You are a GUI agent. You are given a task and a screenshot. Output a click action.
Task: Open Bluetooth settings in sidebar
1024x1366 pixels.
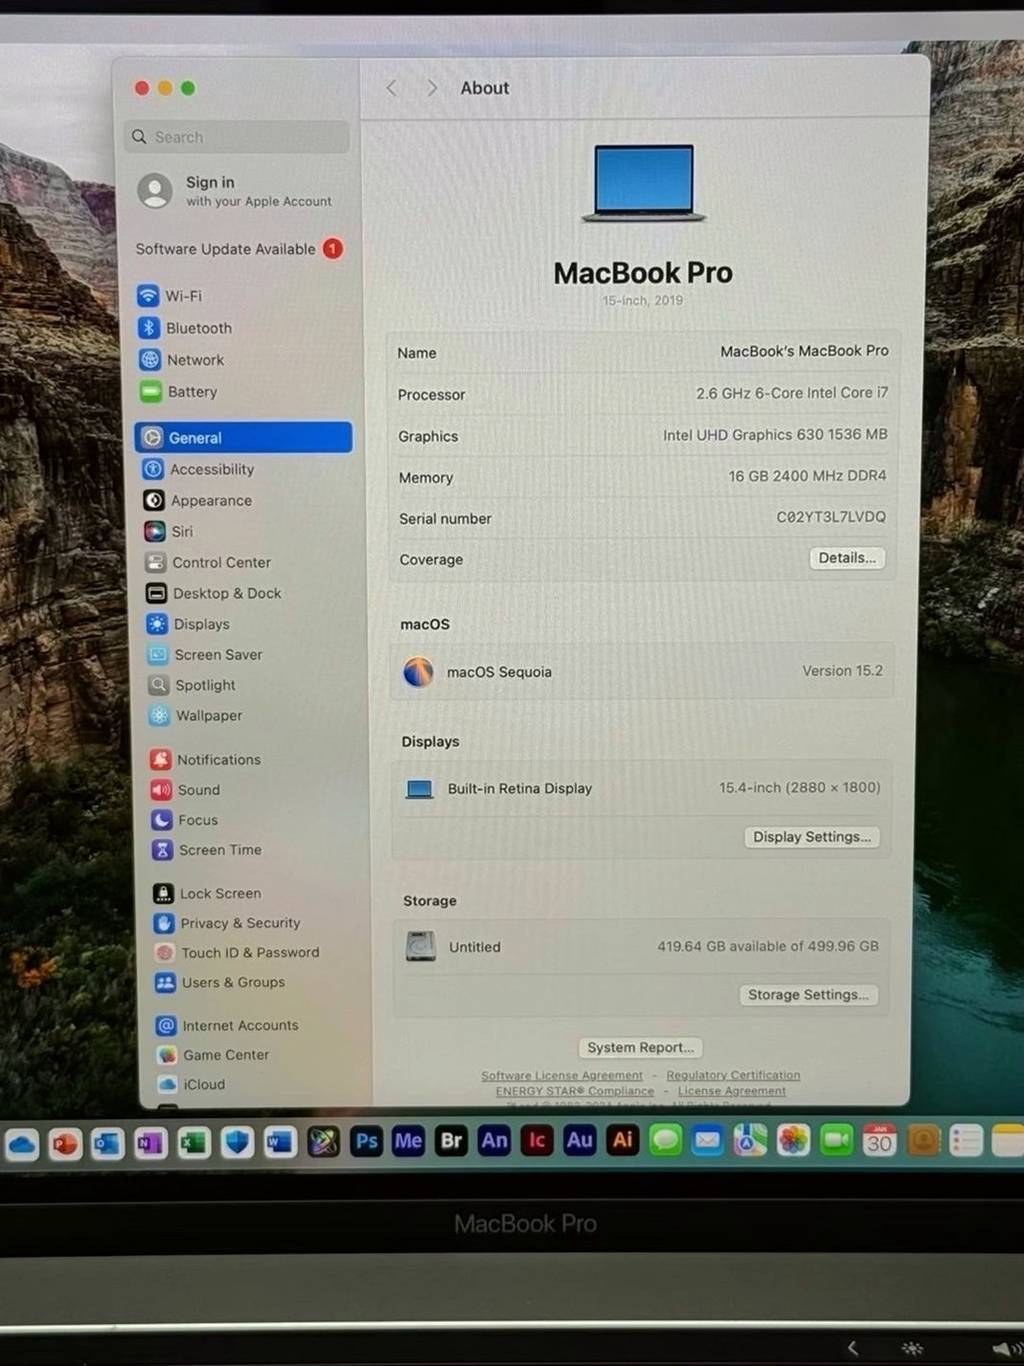click(x=185, y=328)
